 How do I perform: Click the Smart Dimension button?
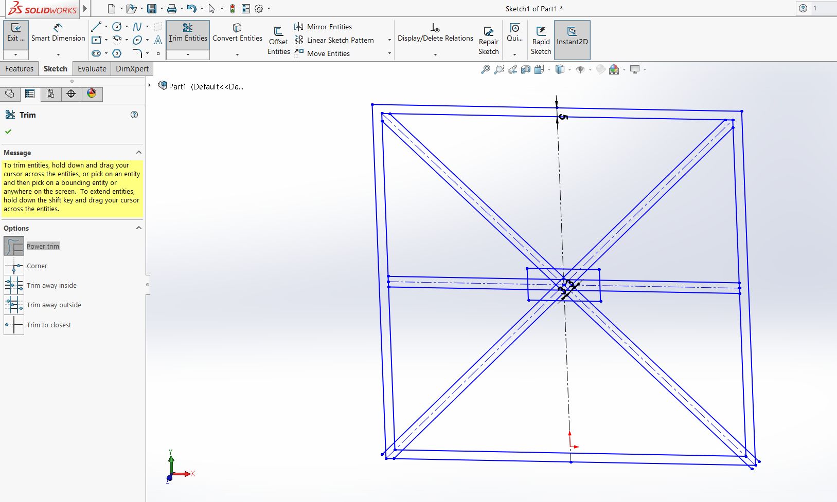click(58, 32)
